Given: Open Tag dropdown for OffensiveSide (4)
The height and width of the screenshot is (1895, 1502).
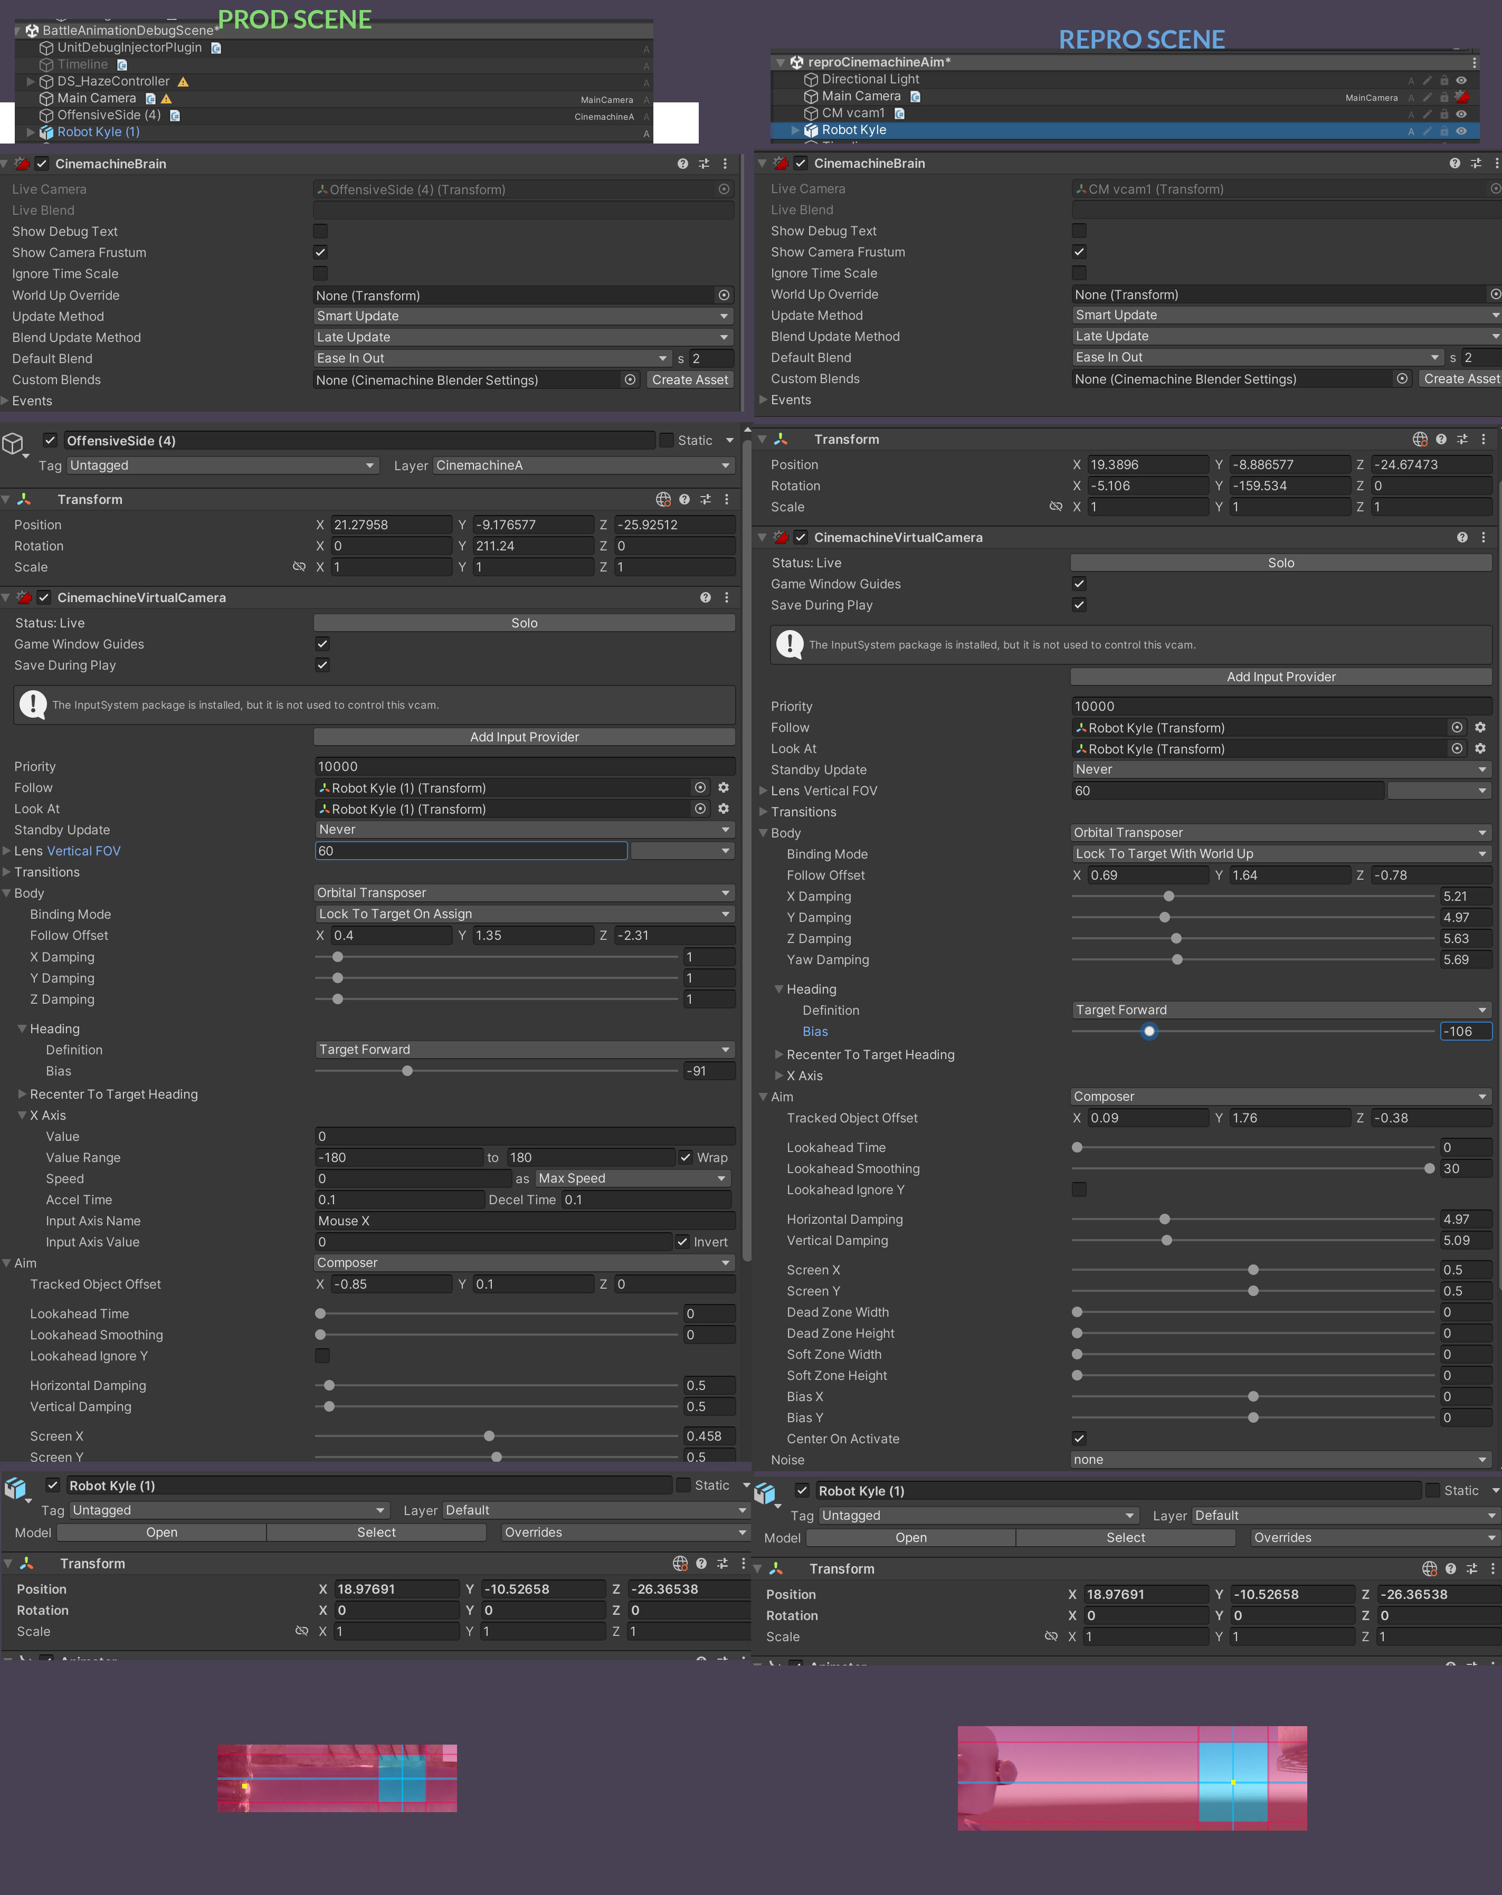Looking at the screenshot, I should tap(222, 466).
